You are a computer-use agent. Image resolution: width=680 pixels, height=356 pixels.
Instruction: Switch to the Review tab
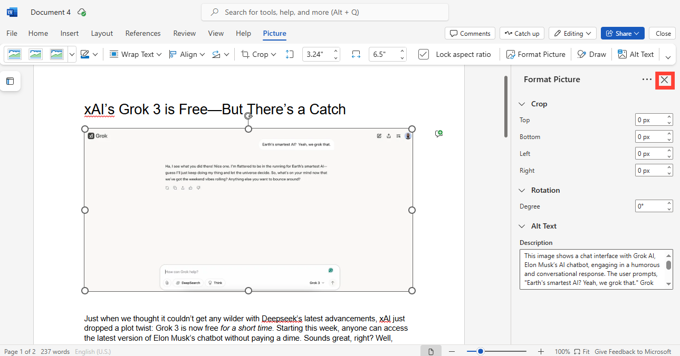point(185,33)
